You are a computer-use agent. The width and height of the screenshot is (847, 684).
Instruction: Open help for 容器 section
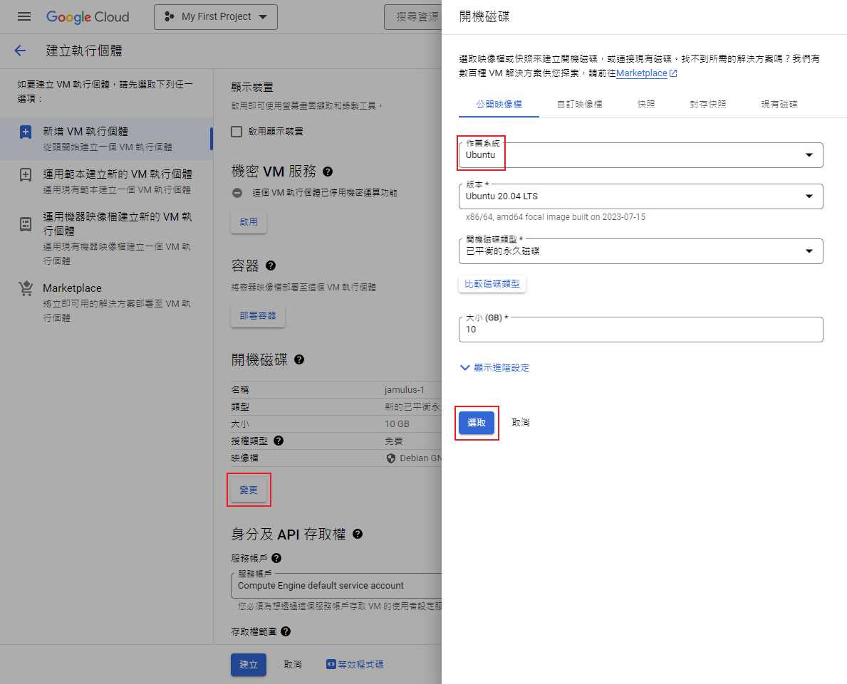click(270, 265)
